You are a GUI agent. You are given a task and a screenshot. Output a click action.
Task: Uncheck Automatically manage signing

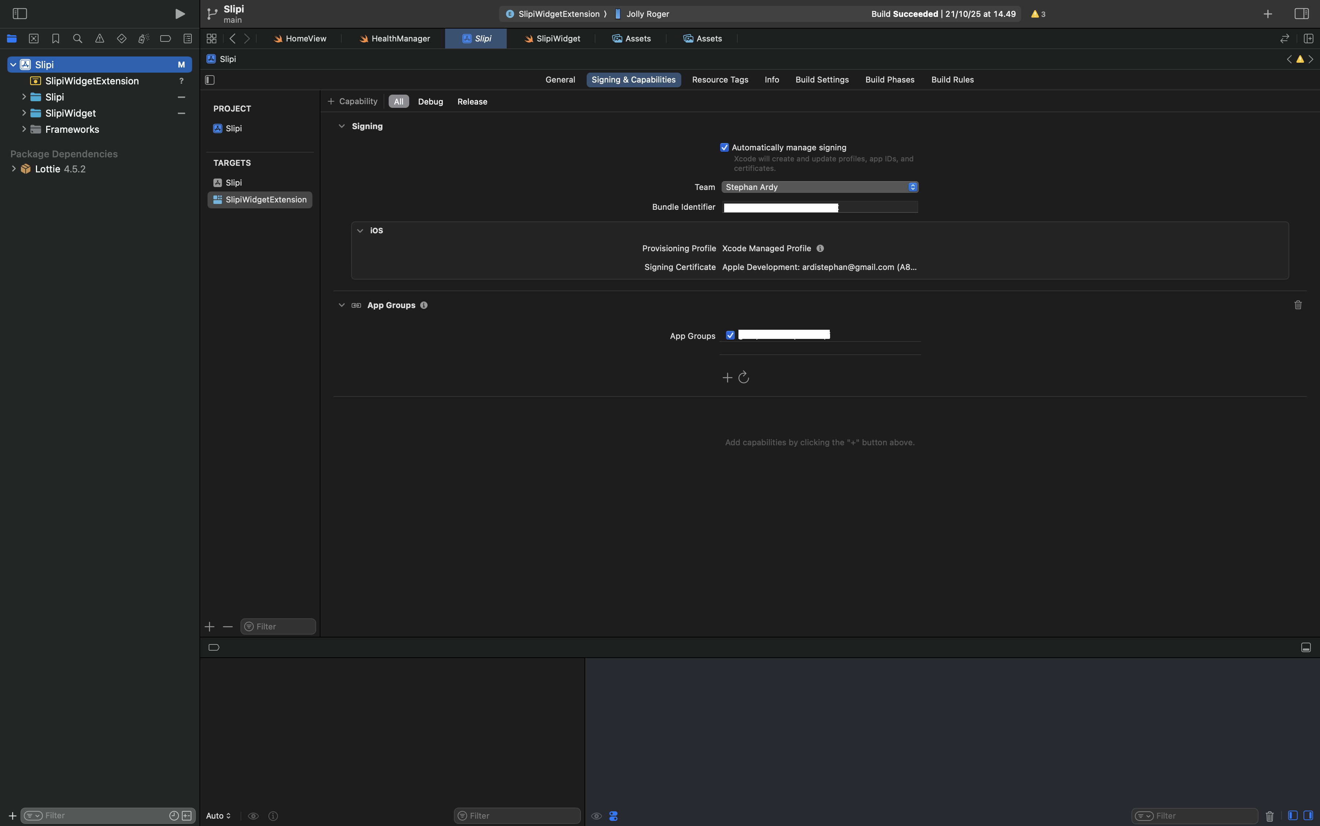pos(724,147)
